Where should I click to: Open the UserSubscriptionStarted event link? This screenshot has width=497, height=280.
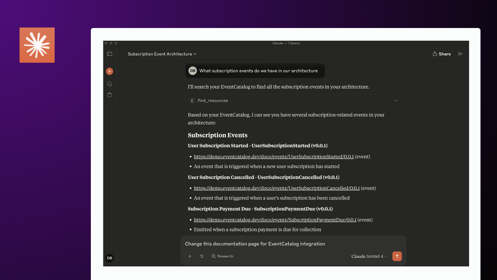[274, 157]
